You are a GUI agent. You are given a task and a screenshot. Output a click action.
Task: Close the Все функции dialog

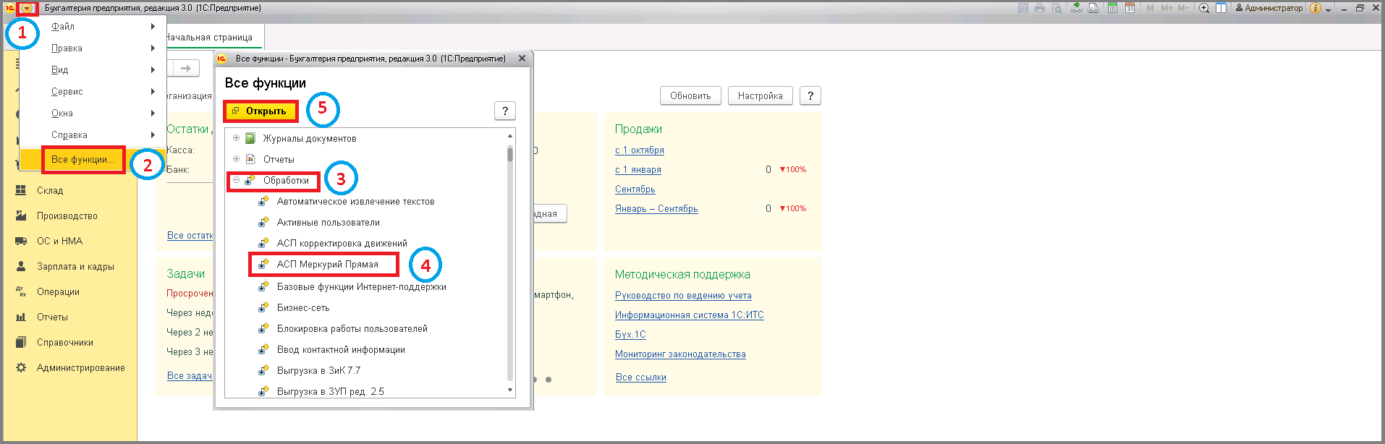pyautogui.click(x=522, y=59)
